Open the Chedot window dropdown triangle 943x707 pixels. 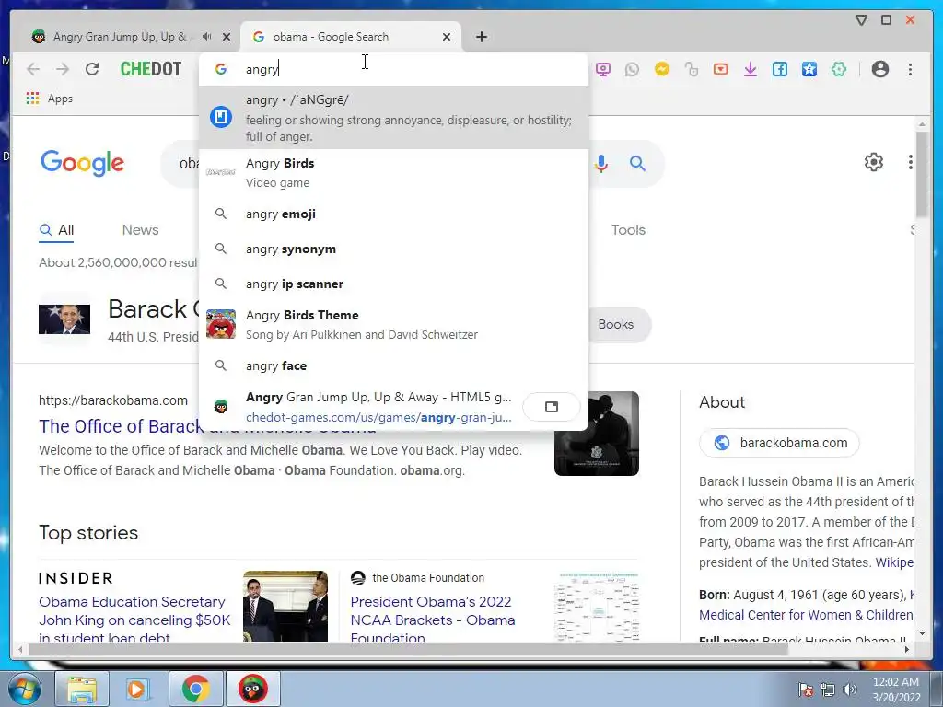(861, 20)
